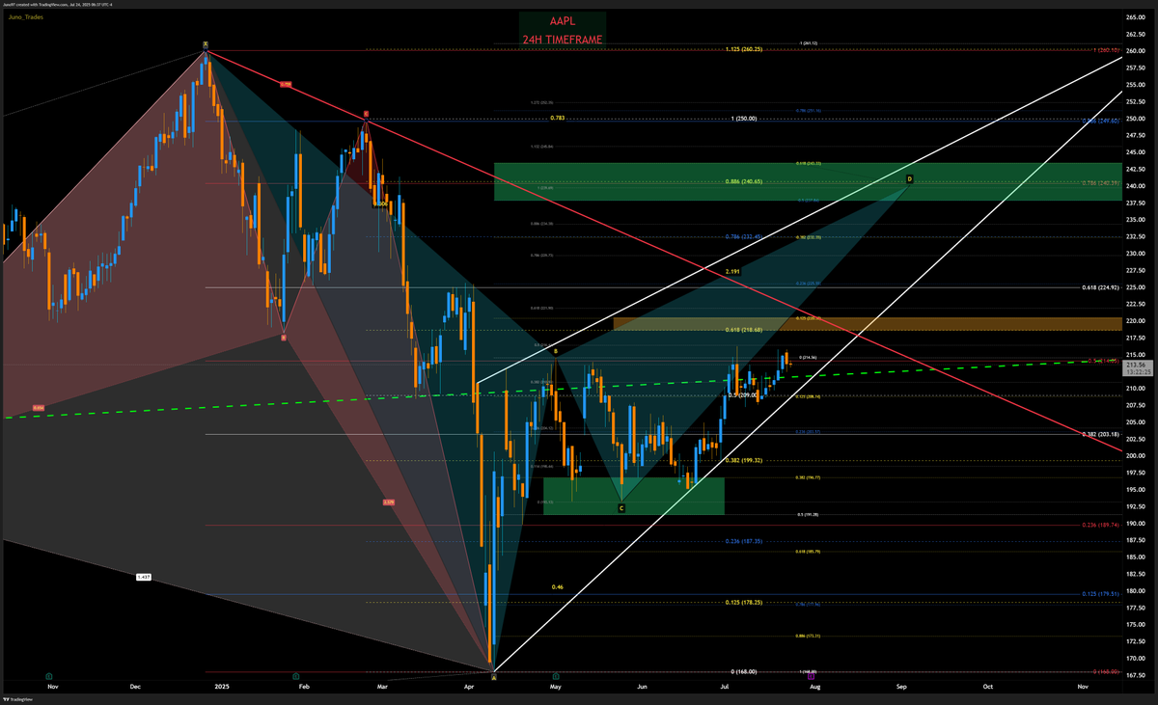Viewport: 1158px width, 705px height.
Task: Select the 0.886 (240.65) Fibonacci label
Action: (744, 181)
